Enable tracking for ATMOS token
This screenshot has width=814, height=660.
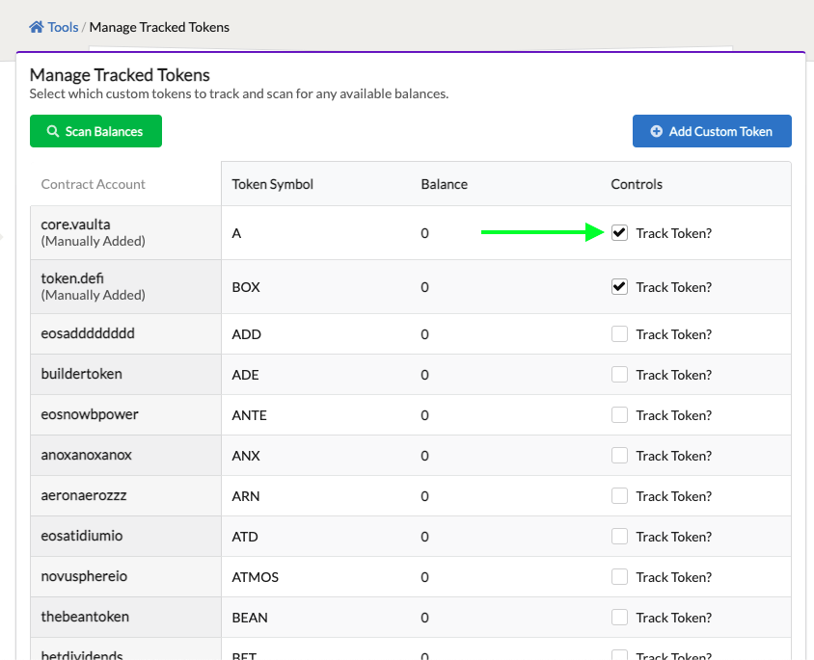pos(619,576)
